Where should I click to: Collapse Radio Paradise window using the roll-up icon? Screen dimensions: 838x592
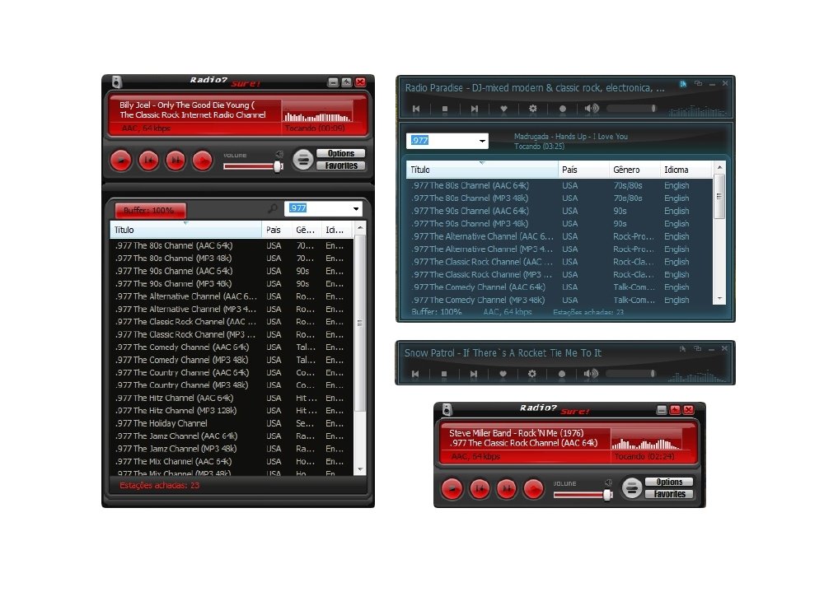pyautogui.click(x=699, y=82)
